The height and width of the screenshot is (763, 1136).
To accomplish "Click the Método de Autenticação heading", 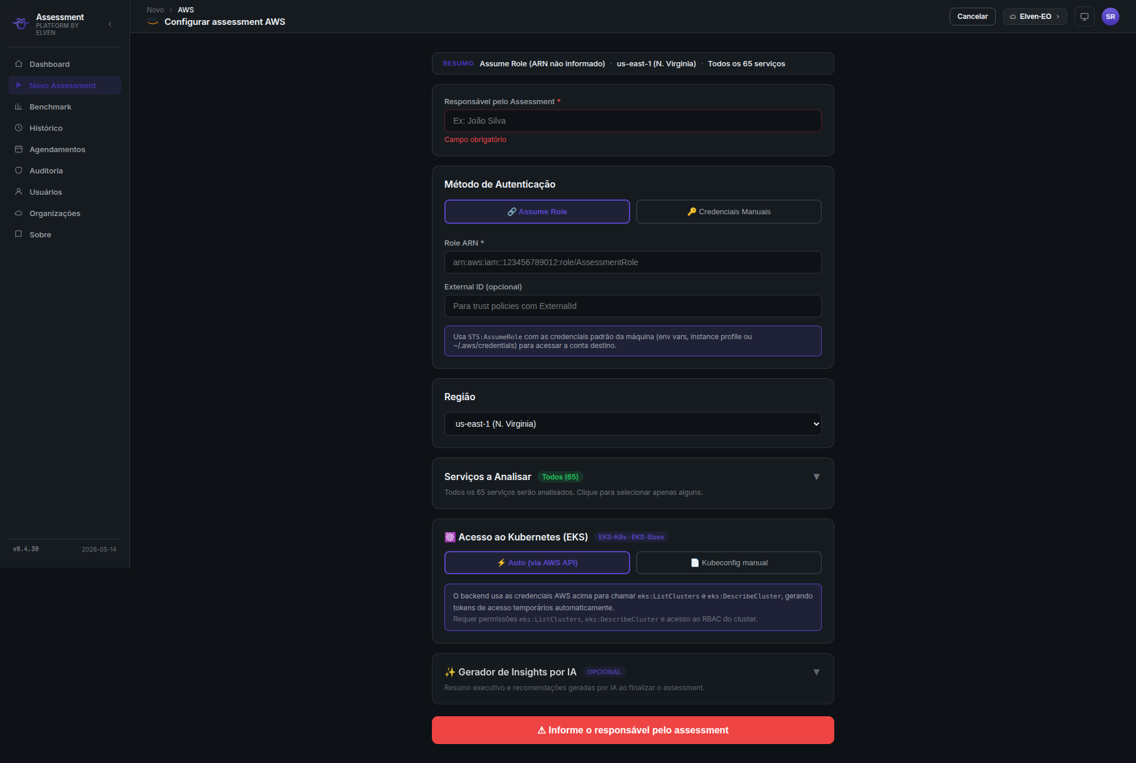I will point(499,185).
